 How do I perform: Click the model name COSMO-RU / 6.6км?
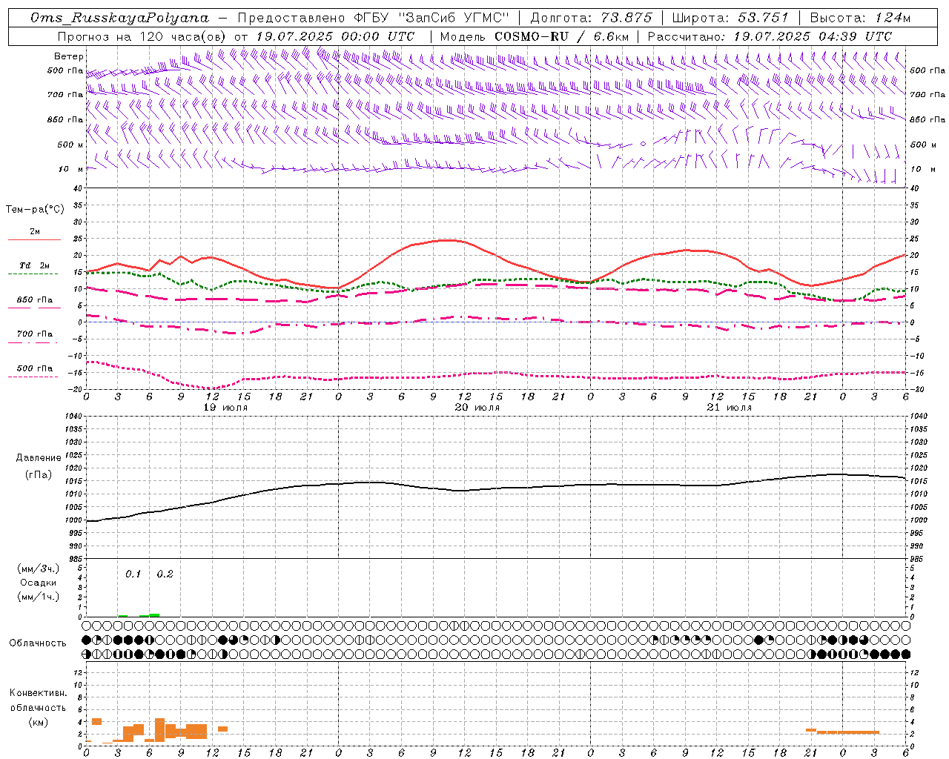[561, 36]
